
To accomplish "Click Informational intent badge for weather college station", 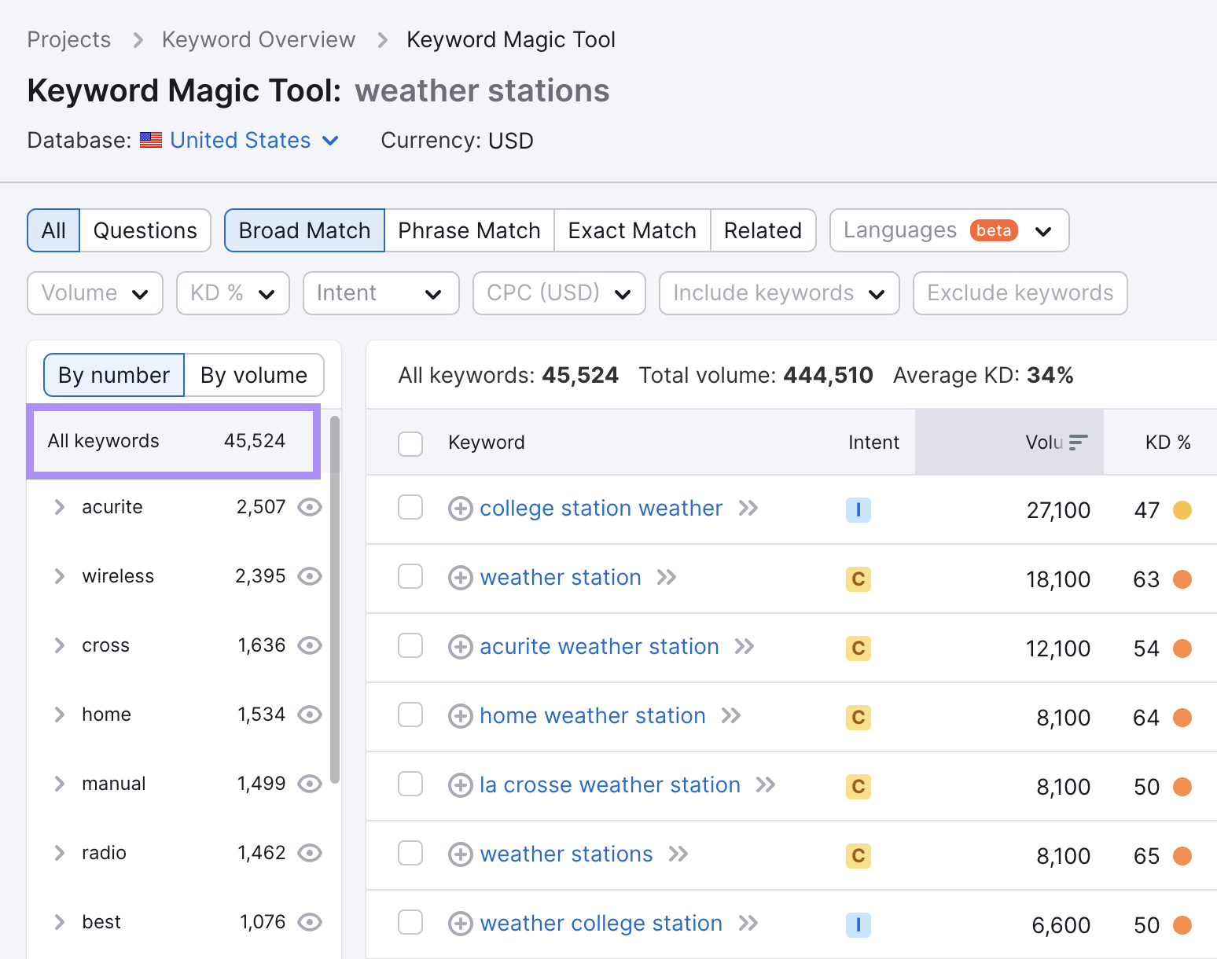I will [x=859, y=925].
